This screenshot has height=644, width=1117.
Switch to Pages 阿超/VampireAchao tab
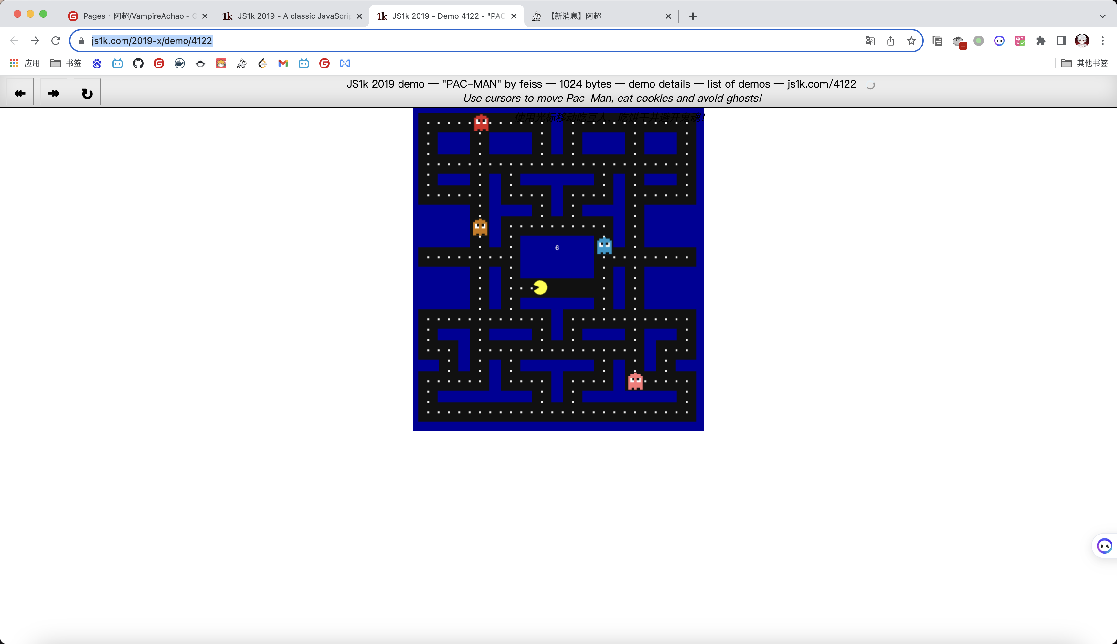point(137,16)
